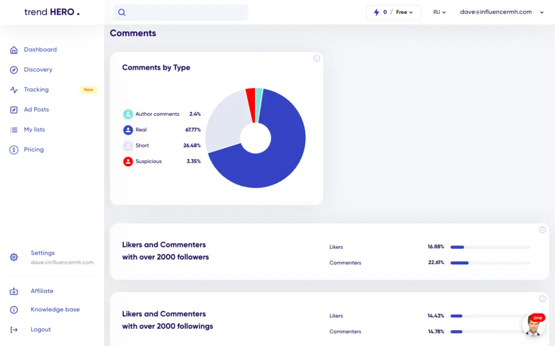
Task: Click the Pricing dollar icon
Action: pyautogui.click(x=14, y=150)
